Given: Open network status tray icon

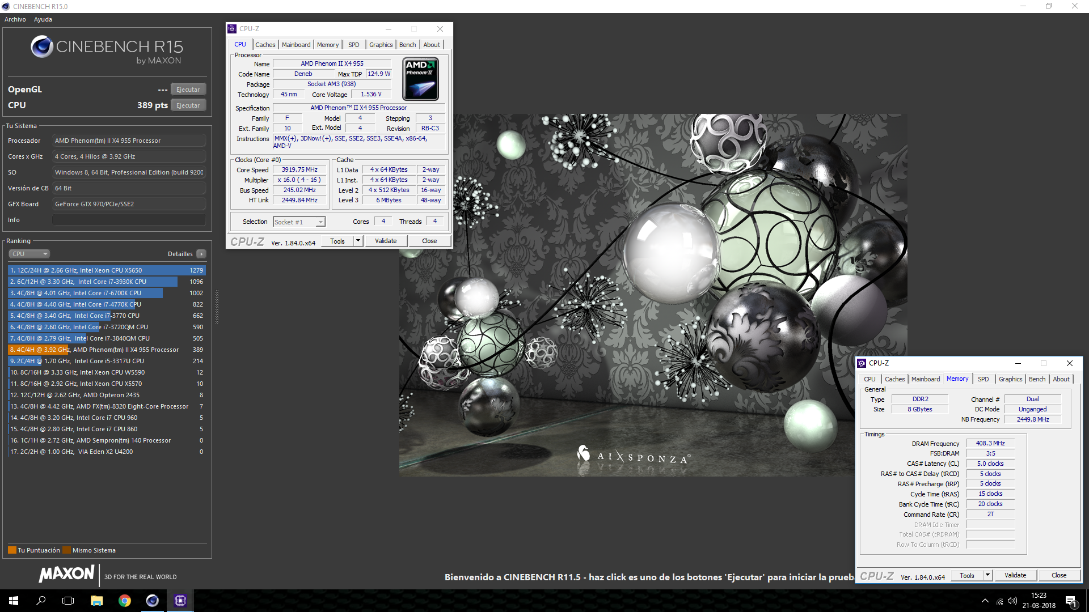Looking at the screenshot, I should coord(999,601).
